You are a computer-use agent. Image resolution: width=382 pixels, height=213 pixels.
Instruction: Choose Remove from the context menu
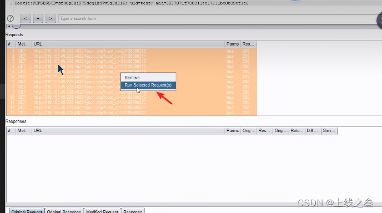148,78
